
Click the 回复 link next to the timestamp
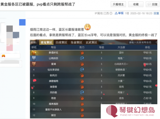pyautogui.click(x=156, y=13)
